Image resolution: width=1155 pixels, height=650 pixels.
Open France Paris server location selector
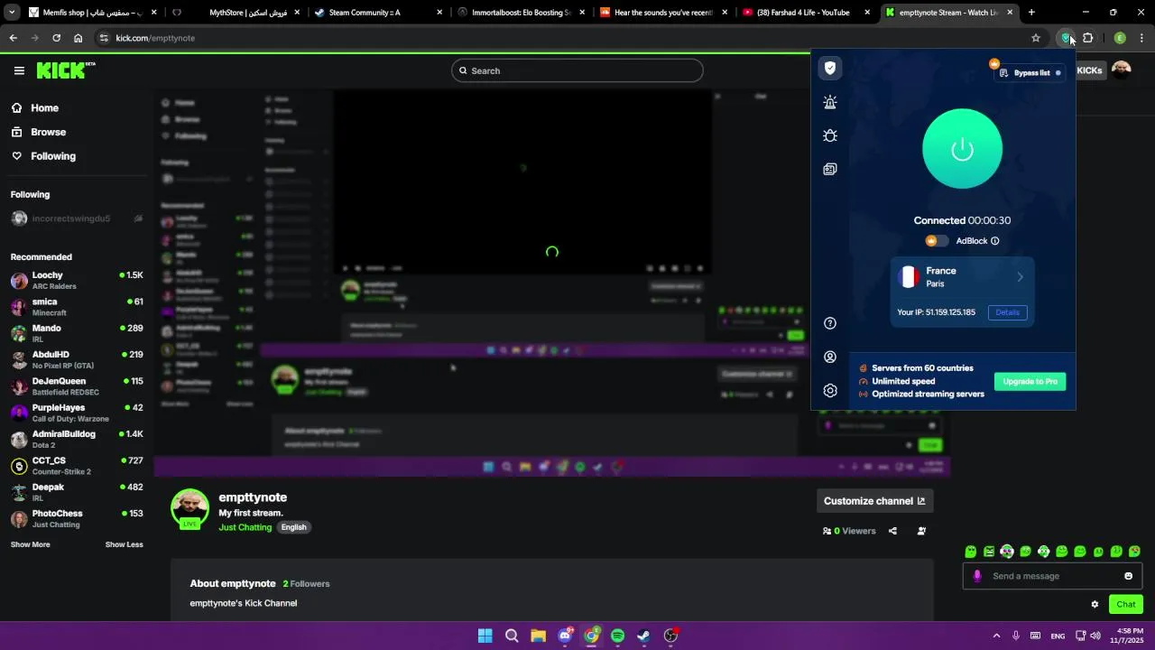[x=962, y=277]
